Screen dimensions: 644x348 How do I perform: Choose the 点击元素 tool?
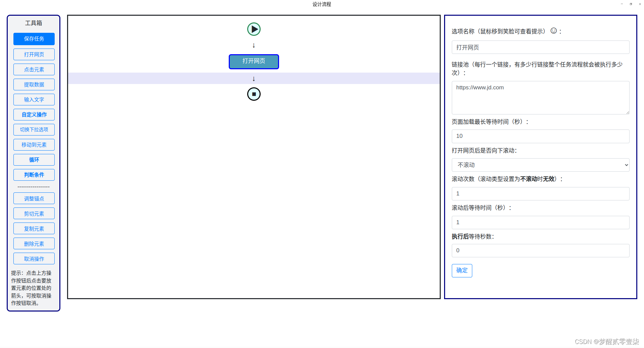[34, 70]
